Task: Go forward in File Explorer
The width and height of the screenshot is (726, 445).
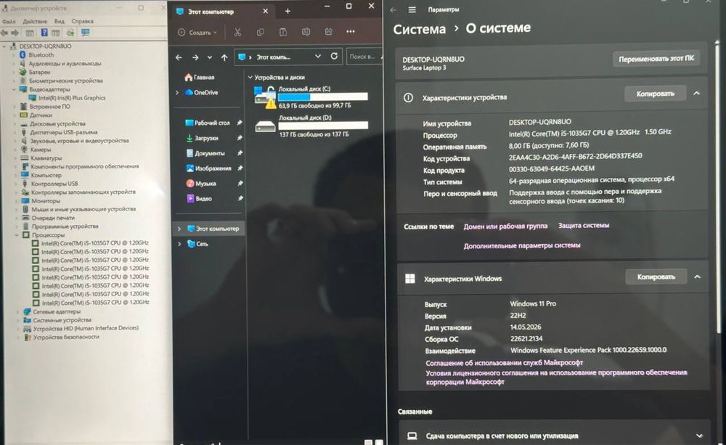Action: (x=195, y=57)
